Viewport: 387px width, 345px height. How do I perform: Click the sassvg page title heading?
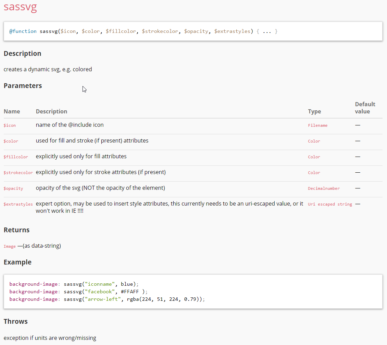(x=20, y=7)
